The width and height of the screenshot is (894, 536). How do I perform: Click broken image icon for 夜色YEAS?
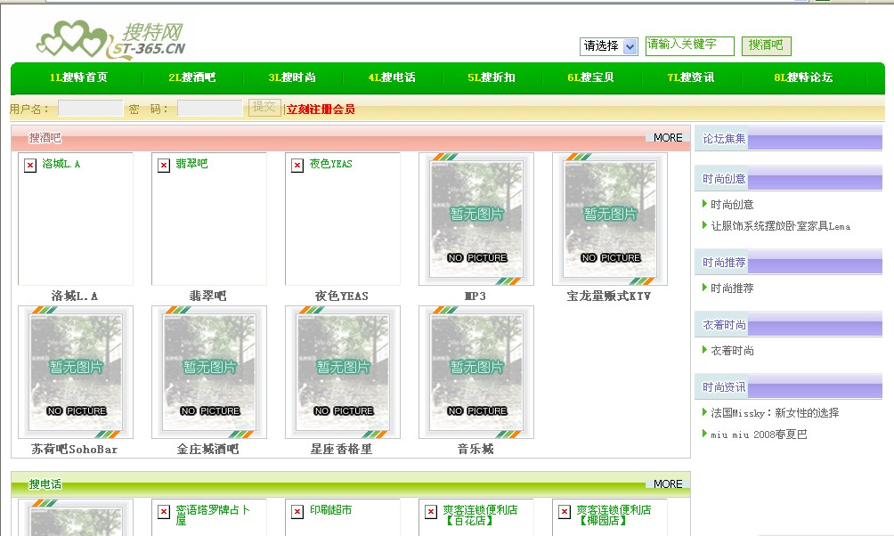click(297, 166)
